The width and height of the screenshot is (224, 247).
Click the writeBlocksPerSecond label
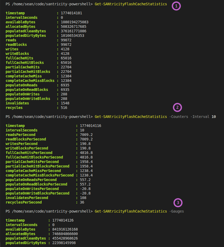click(x=27, y=148)
